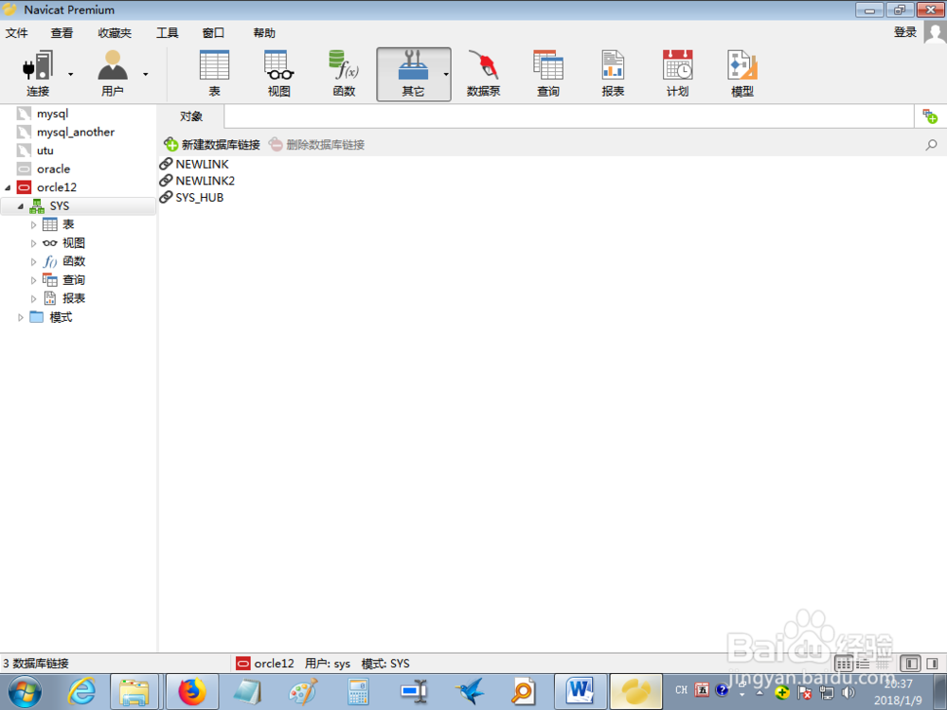Open Word from taskbar

tap(580, 692)
